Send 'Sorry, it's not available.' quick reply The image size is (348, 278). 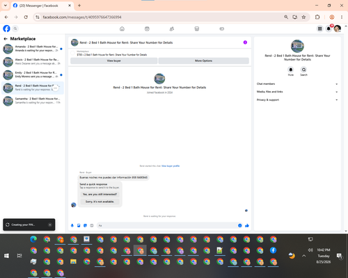coord(100,202)
